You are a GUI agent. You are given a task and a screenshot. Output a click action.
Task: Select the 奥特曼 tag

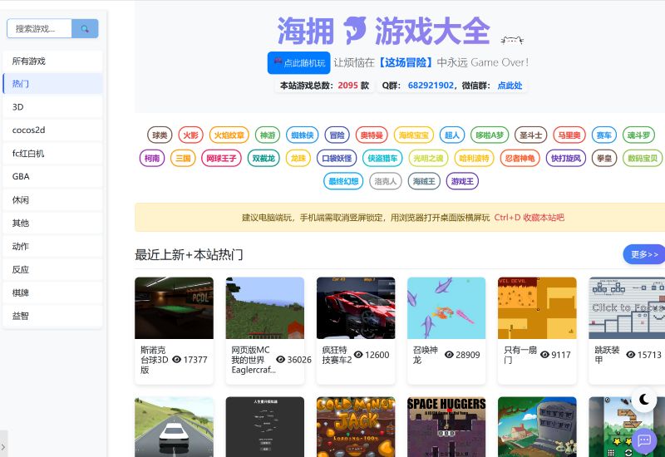(x=372, y=135)
